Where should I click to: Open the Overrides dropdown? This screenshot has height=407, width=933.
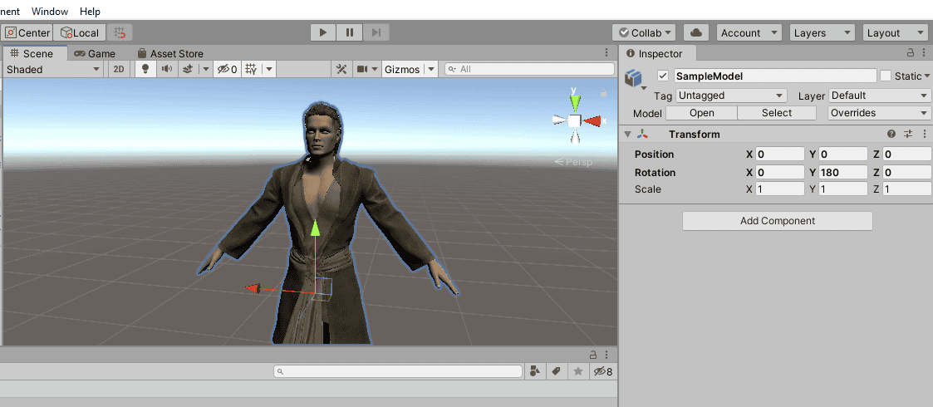(x=880, y=113)
